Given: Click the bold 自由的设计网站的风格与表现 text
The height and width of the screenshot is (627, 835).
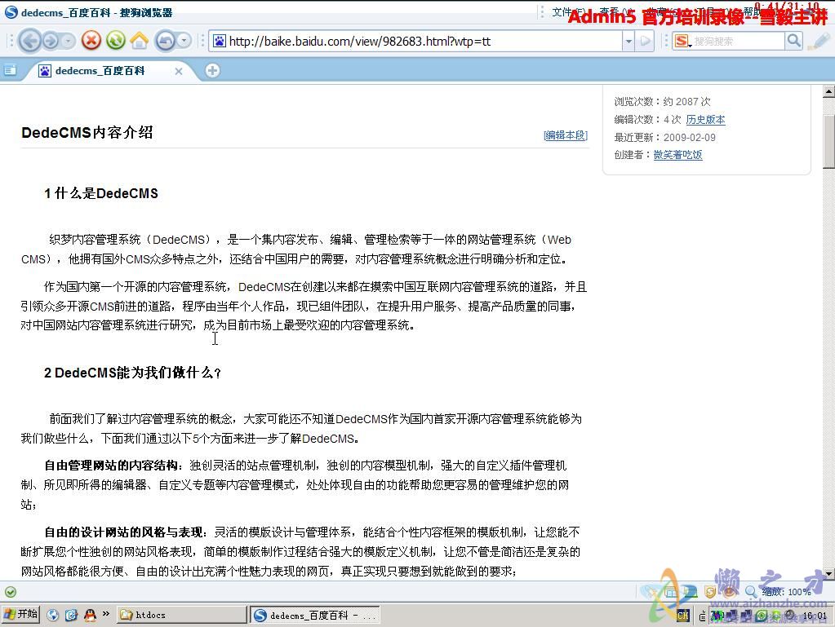Looking at the screenshot, I should [x=123, y=532].
